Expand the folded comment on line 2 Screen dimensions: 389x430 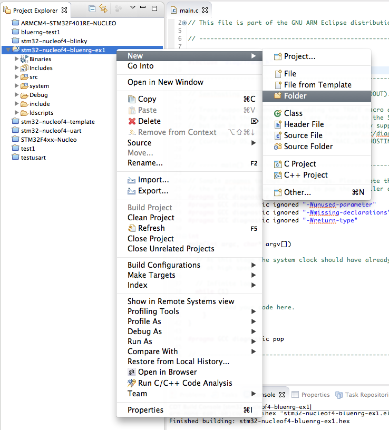(x=184, y=23)
